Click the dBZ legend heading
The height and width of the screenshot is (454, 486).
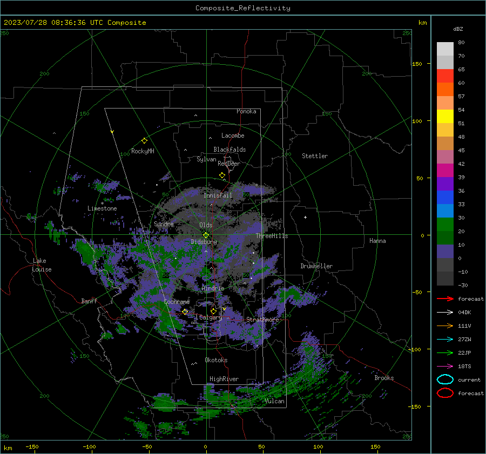click(x=458, y=29)
